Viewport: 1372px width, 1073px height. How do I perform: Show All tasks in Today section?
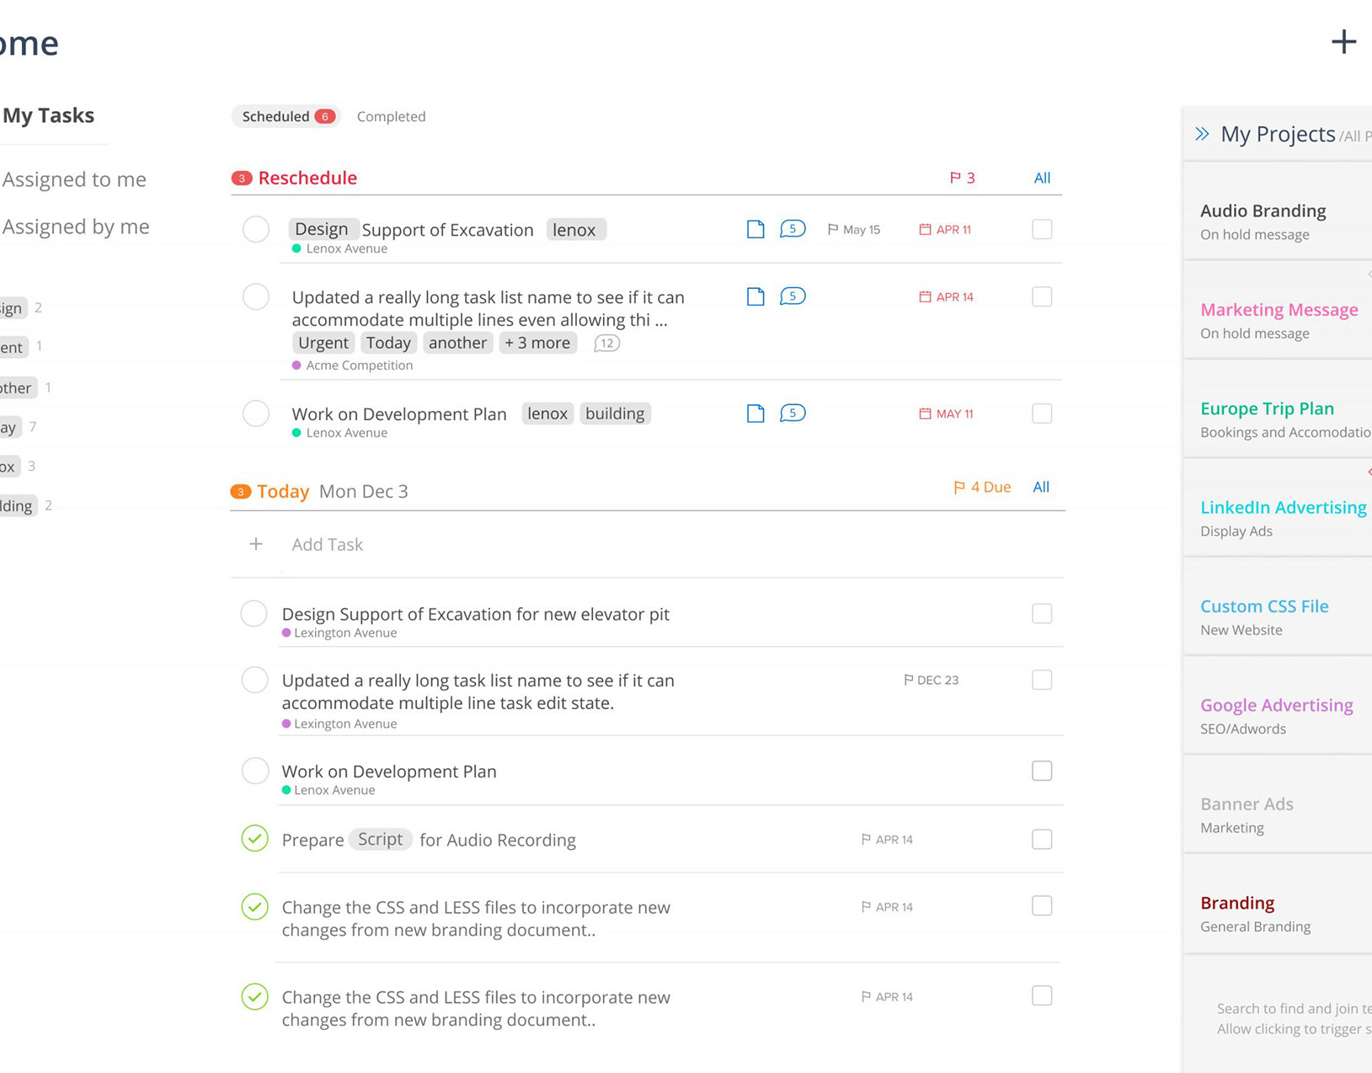[x=1041, y=487]
